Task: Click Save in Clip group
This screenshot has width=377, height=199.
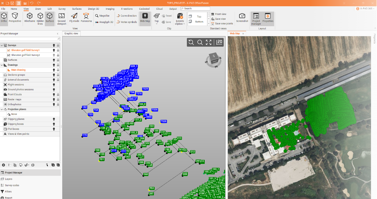Action: point(166,22)
